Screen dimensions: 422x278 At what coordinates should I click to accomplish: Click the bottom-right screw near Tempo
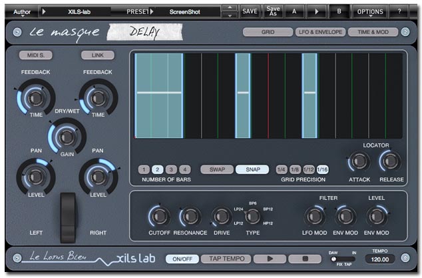405,258
